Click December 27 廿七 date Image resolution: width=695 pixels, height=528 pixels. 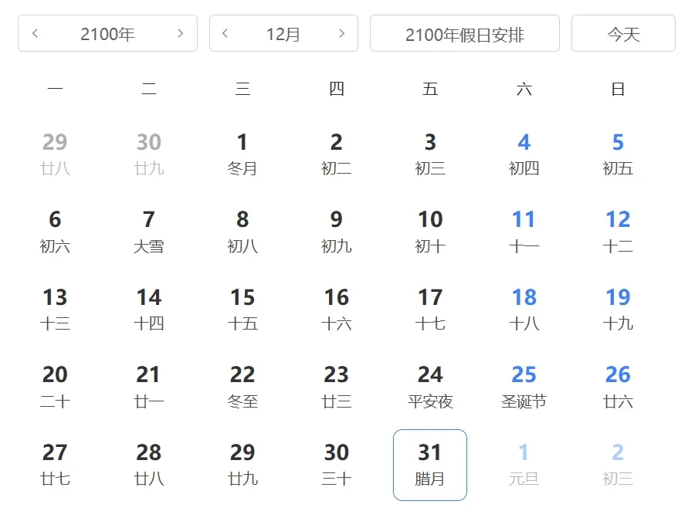[x=55, y=465]
